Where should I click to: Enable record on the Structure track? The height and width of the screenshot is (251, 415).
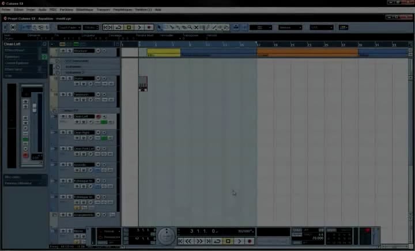coord(98,51)
